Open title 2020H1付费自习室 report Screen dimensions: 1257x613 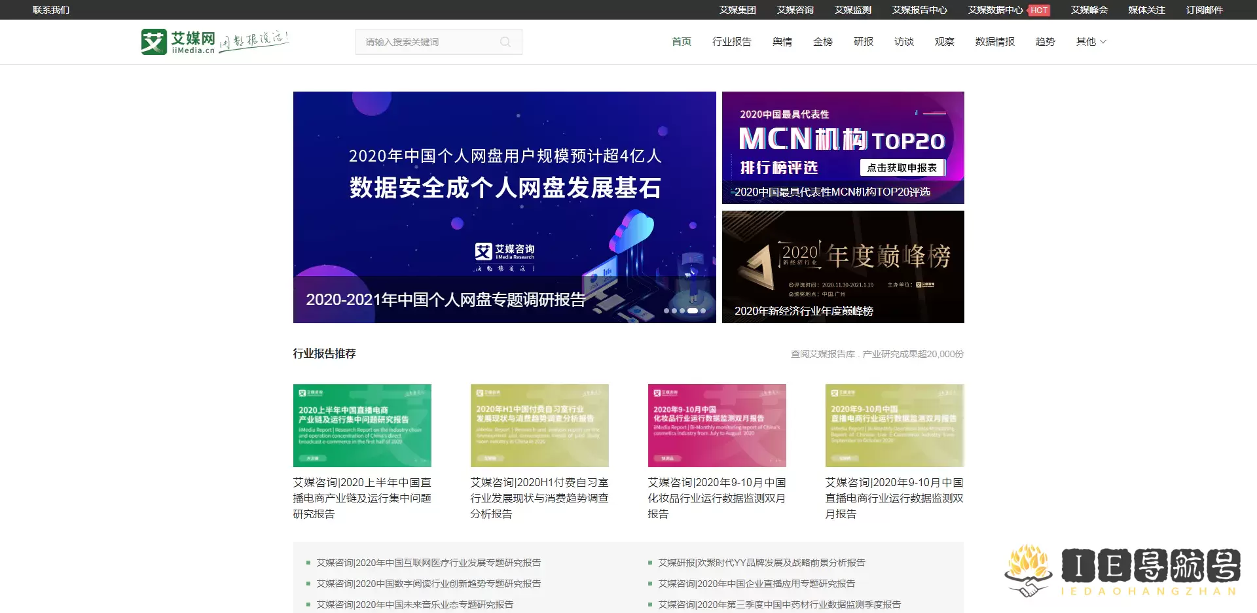coord(539,499)
